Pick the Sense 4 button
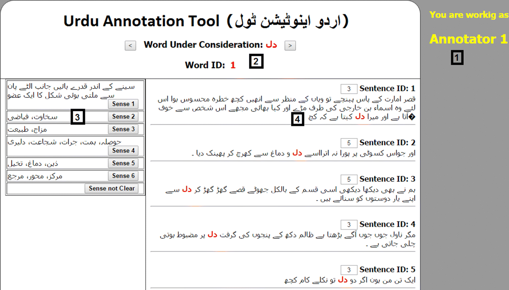 123,151
